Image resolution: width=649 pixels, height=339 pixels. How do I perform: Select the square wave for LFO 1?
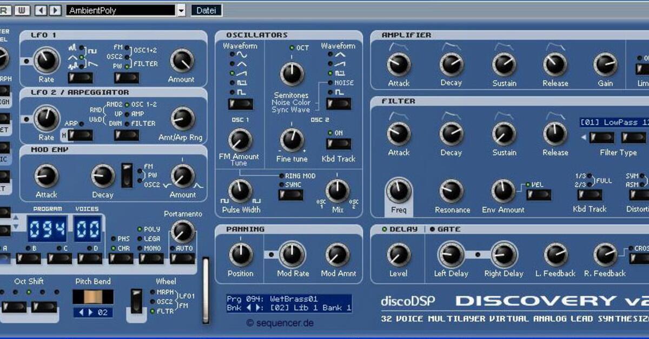tap(92, 51)
